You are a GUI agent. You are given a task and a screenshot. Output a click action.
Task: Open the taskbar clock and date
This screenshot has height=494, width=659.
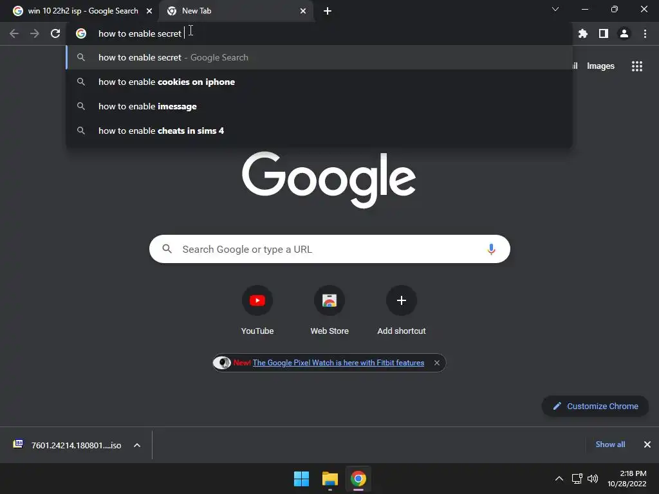tap(627, 479)
